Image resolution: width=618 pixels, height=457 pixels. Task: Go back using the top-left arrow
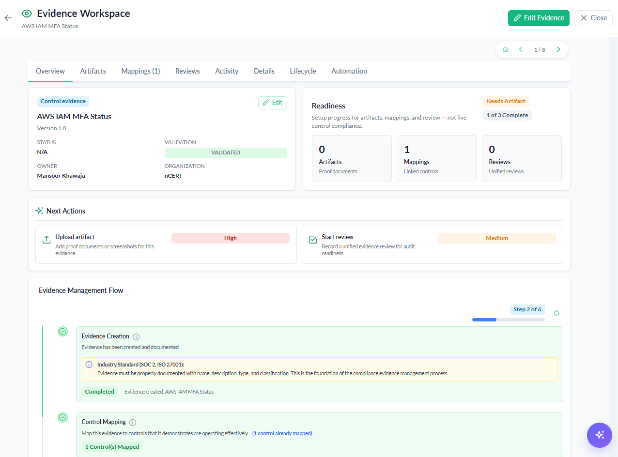(8, 18)
